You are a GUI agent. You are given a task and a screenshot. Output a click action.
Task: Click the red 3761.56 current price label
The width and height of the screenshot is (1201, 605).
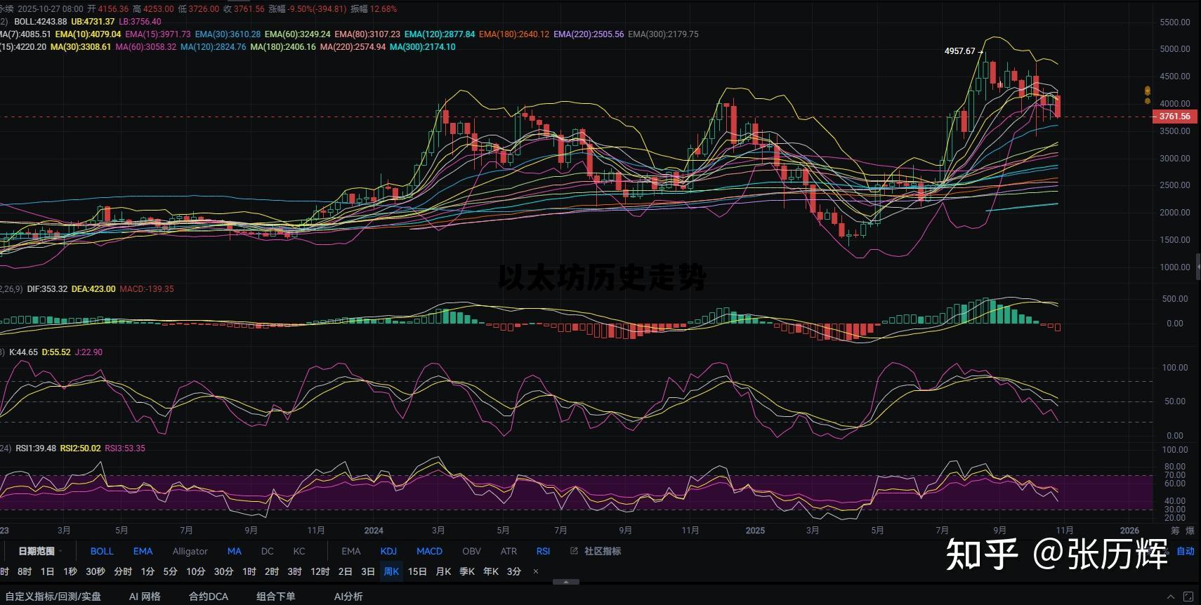tap(1174, 117)
